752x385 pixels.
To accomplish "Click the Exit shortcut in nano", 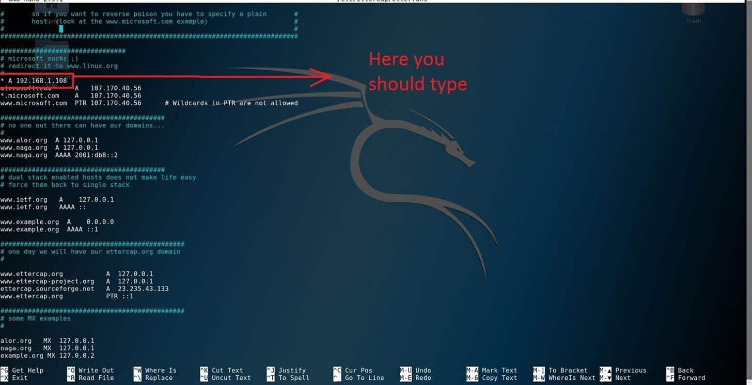I will (x=14, y=378).
